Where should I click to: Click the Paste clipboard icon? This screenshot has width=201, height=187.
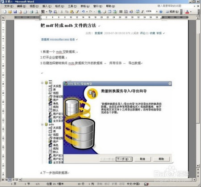pos(72,12)
